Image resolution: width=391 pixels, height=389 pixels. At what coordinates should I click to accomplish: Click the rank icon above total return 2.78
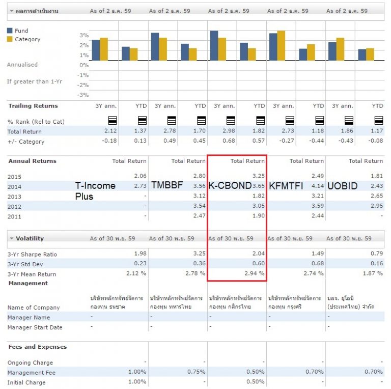(x=172, y=121)
